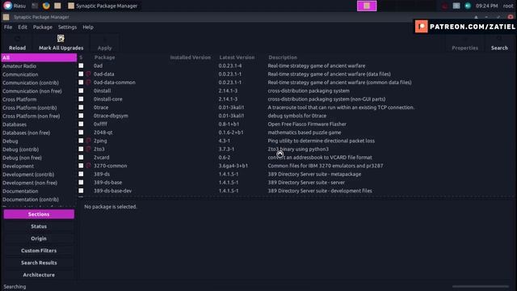This screenshot has height=291, width=517.
Task: Toggle the 389-ds-base-dev checkbox
Action: point(81,191)
